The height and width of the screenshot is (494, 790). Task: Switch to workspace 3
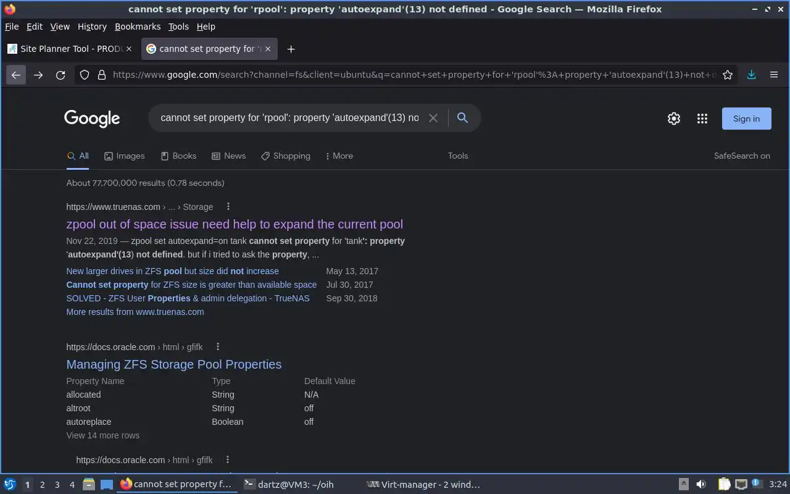(57, 485)
